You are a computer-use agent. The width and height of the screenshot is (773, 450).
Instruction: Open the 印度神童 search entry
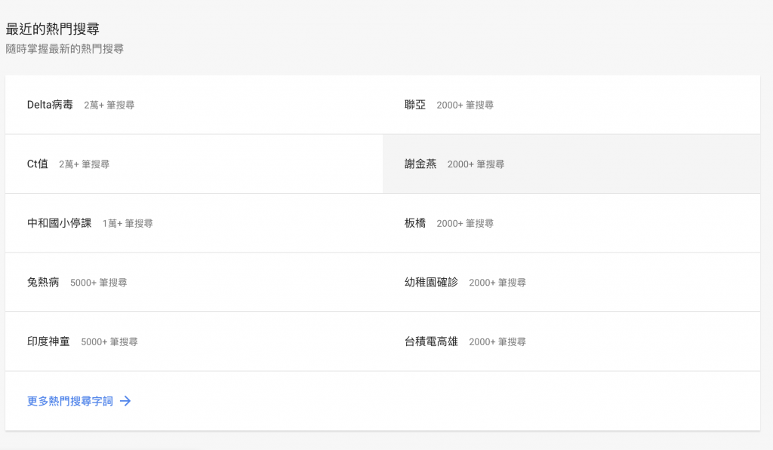click(x=48, y=341)
